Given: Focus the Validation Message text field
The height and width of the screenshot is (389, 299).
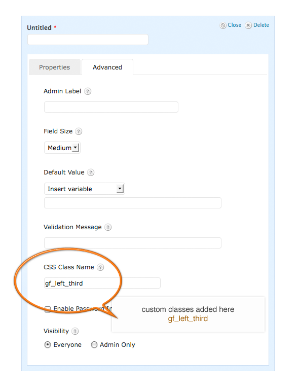Looking at the screenshot, I should point(133,243).
